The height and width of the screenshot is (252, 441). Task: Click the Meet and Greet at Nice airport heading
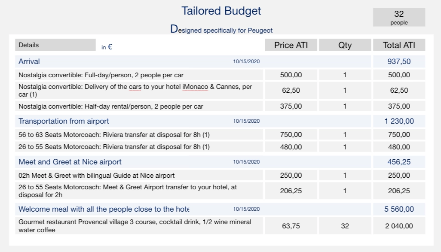(x=70, y=162)
